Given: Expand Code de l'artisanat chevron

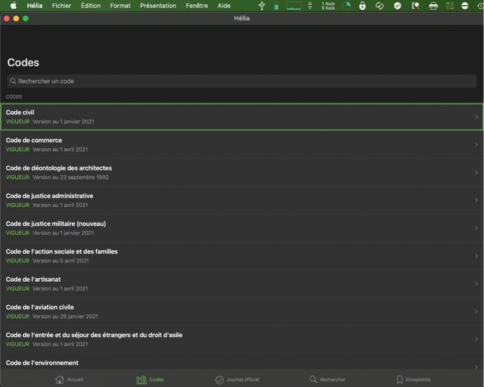Looking at the screenshot, I should pos(476,284).
